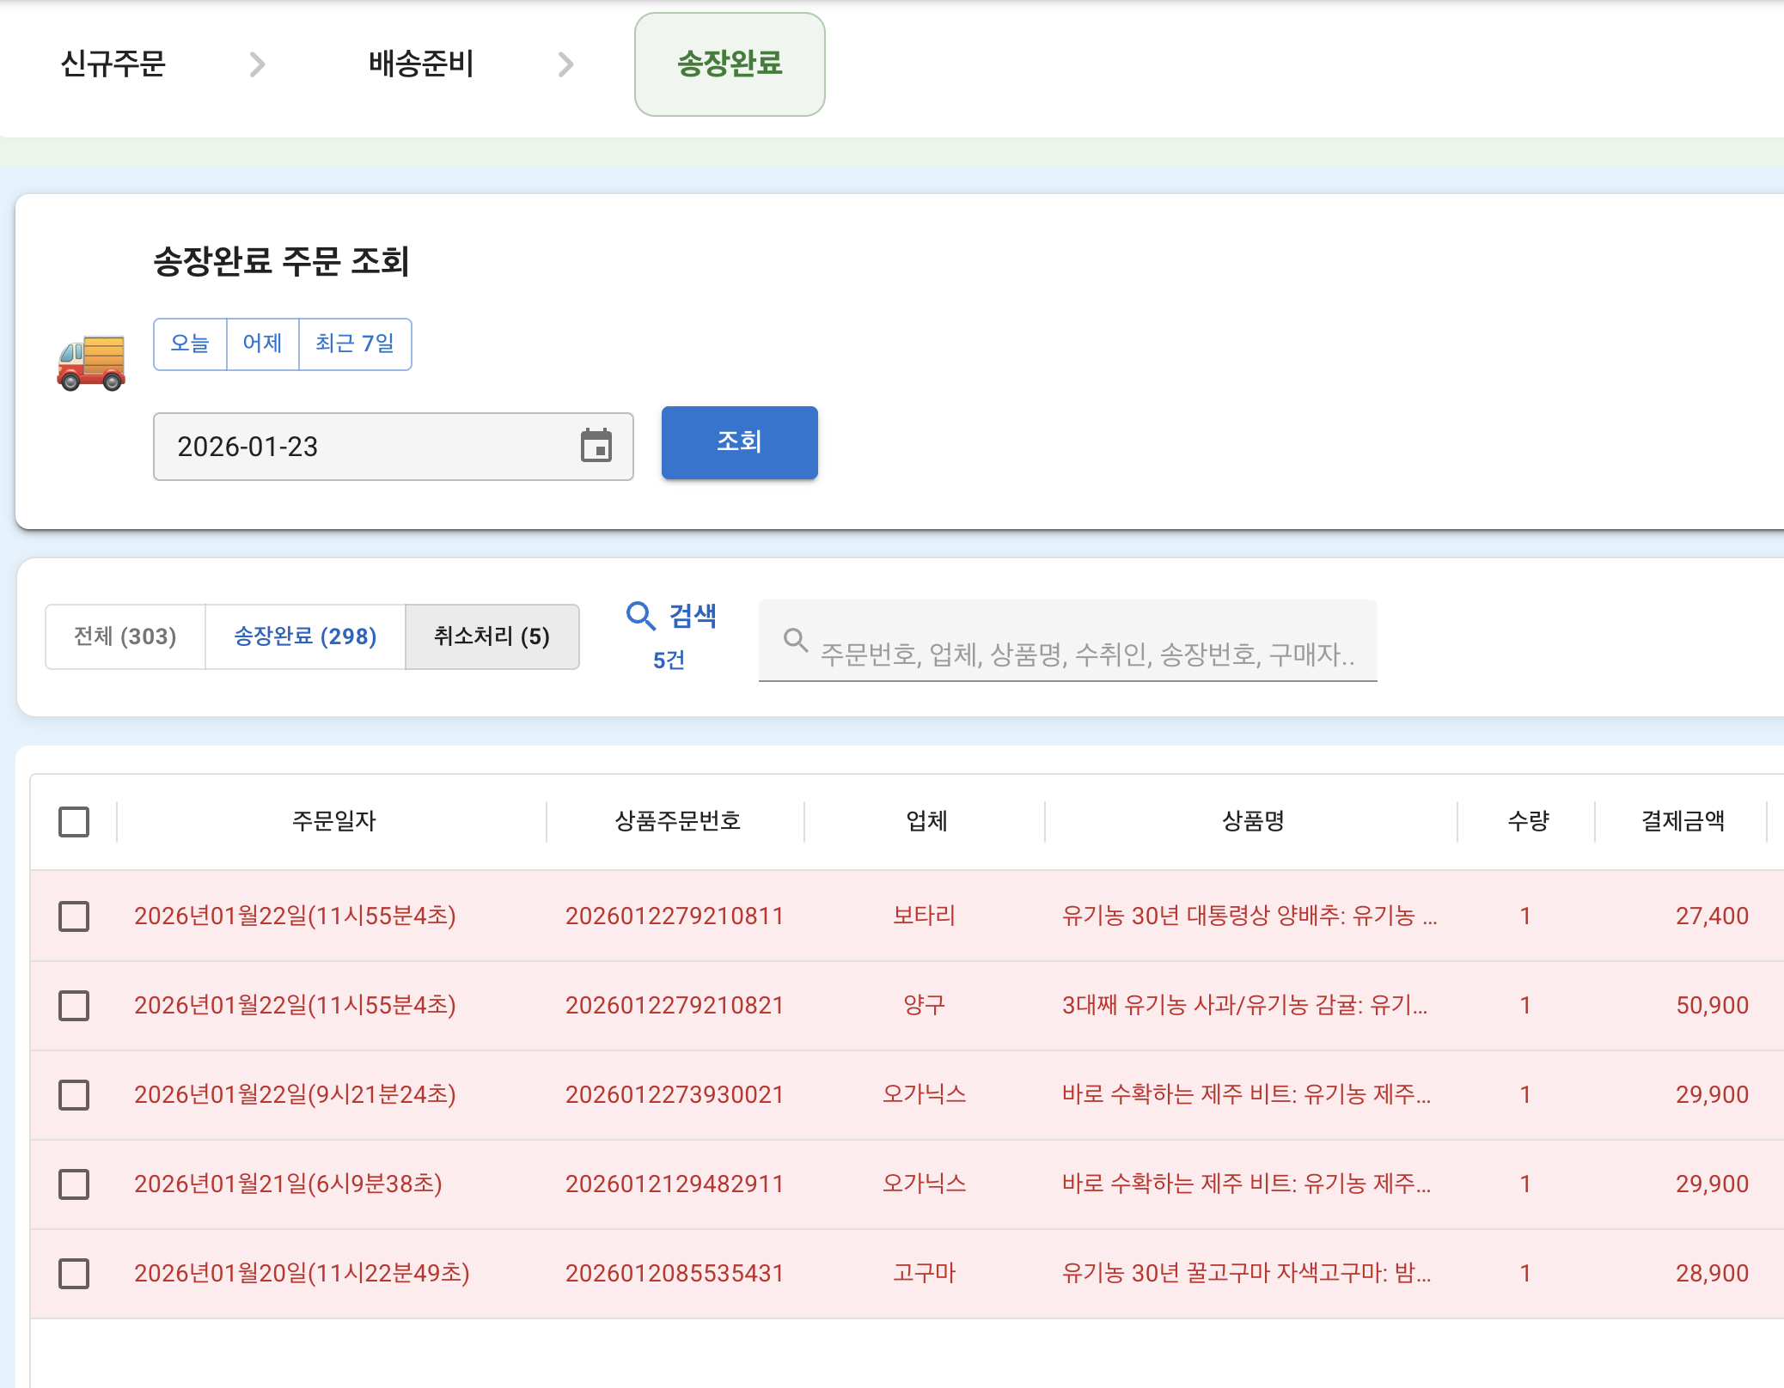Image resolution: width=1784 pixels, height=1388 pixels.
Task: Check the 고구마 order row checkbox
Action: (74, 1273)
